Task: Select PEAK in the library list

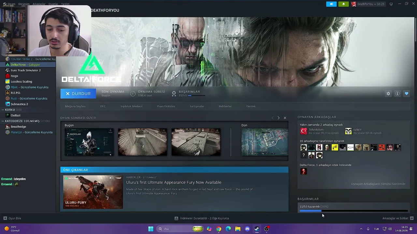Action: (28, 87)
